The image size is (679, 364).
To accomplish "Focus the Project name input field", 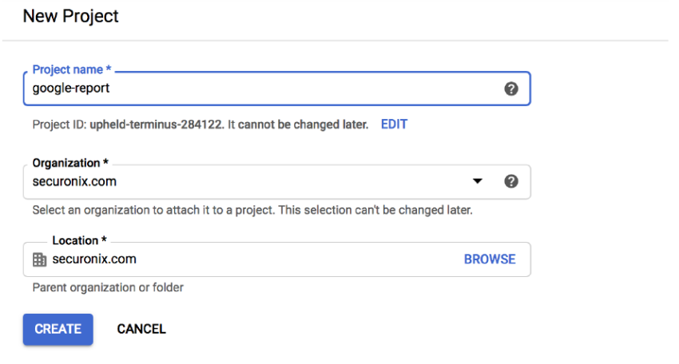I will pyautogui.click(x=264, y=89).
